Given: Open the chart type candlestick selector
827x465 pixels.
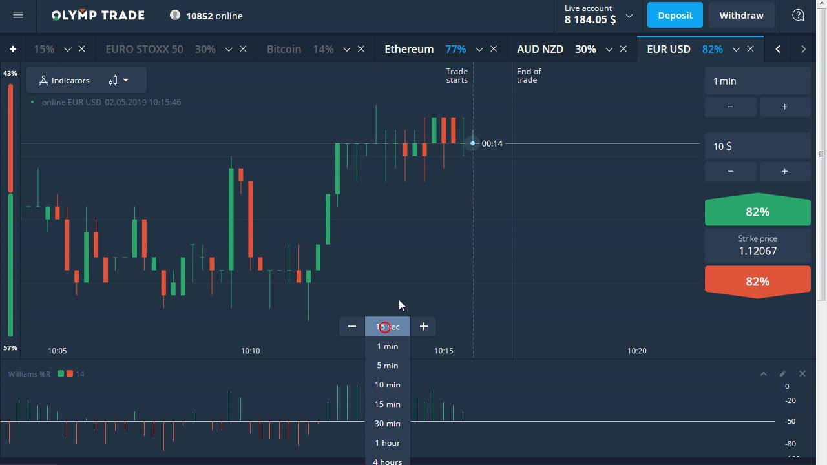Looking at the screenshot, I should pyautogui.click(x=119, y=80).
